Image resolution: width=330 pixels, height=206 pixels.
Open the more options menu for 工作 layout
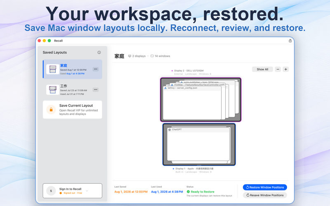pyautogui.click(x=96, y=90)
